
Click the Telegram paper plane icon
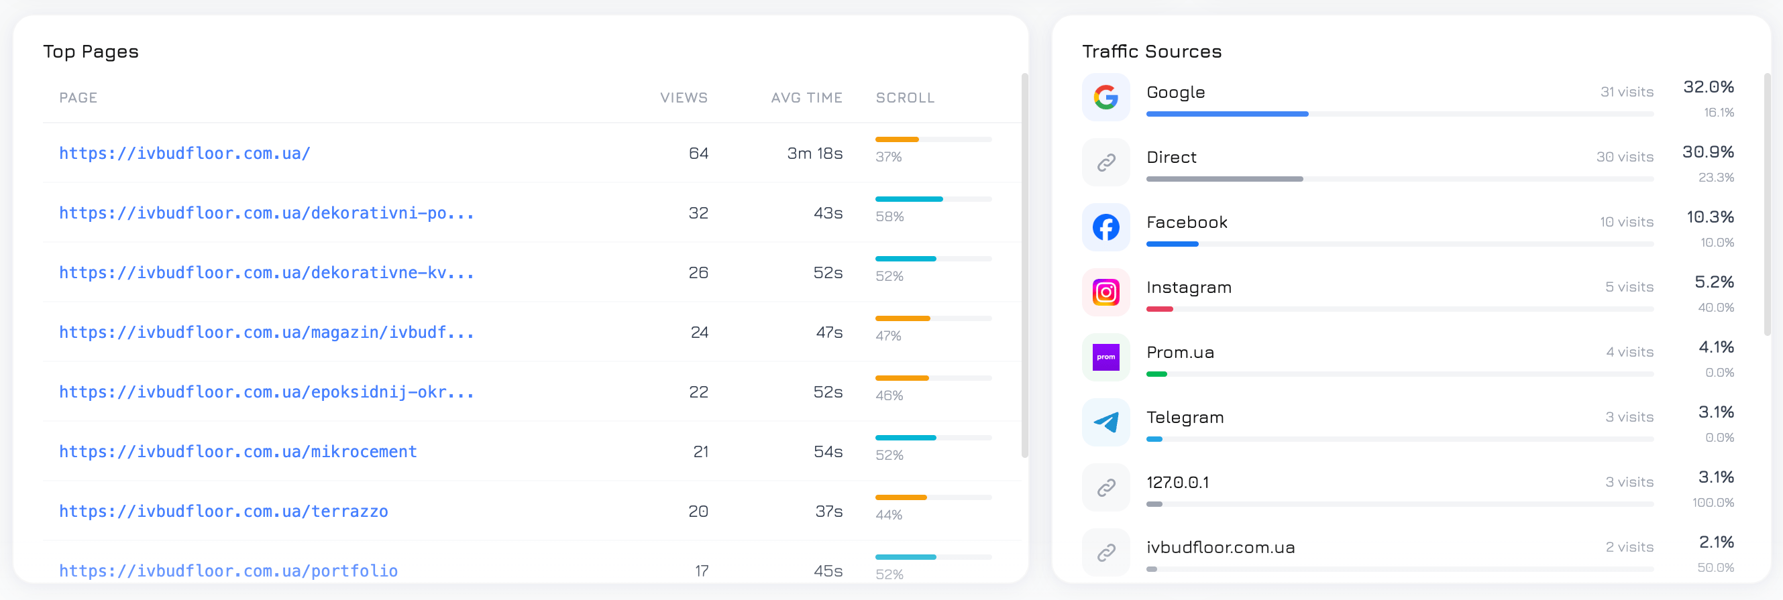(1105, 423)
